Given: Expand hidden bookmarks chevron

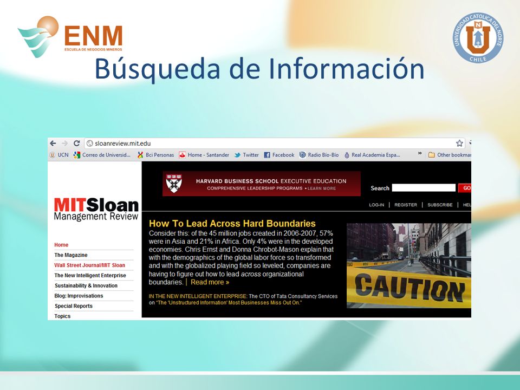Looking at the screenshot, I should [420, 153].
